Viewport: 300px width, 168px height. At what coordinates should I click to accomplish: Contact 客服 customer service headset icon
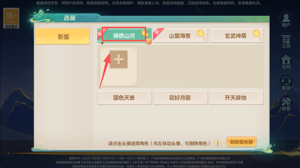pos(286,82)
